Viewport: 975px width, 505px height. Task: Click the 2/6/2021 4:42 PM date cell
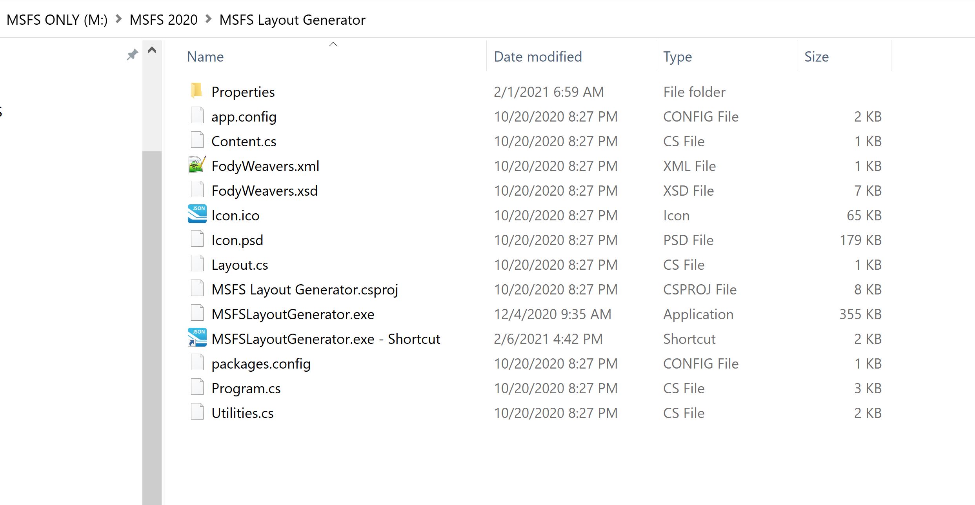548,339
